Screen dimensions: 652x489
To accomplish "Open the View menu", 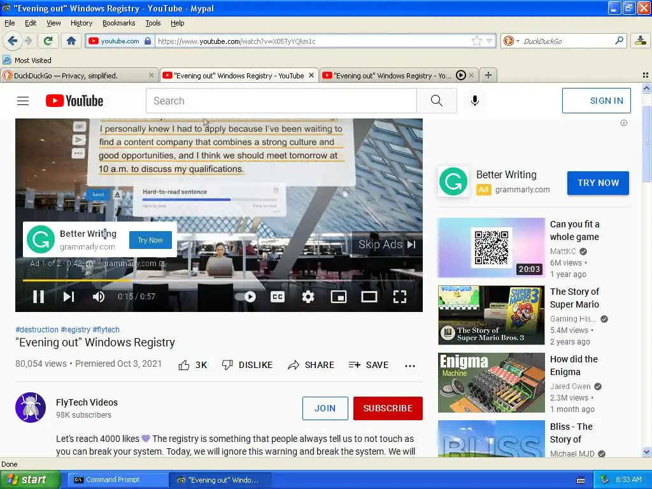I will pos(53,23).
